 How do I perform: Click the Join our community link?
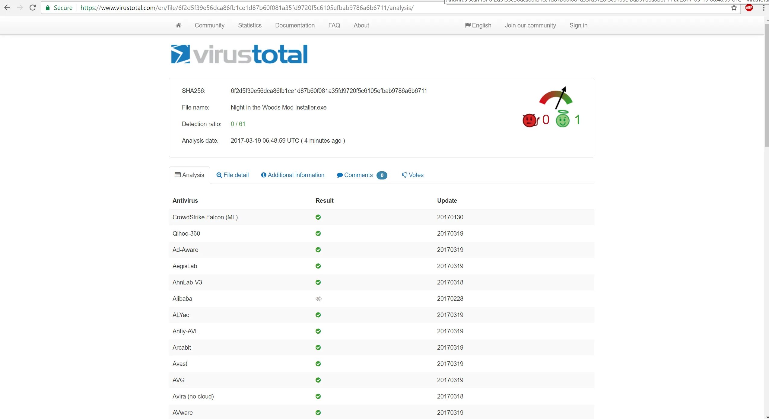point(530,25)
